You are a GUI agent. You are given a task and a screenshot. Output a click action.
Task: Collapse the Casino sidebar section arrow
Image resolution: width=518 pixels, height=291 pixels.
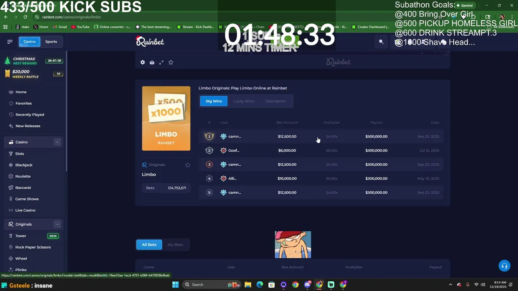(x=57, y=142)
